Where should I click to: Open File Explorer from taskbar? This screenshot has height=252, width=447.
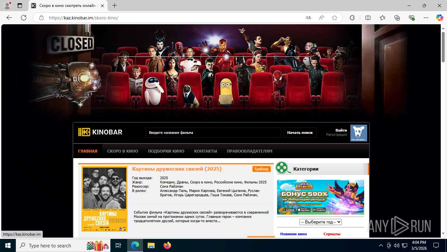point(151,245)
